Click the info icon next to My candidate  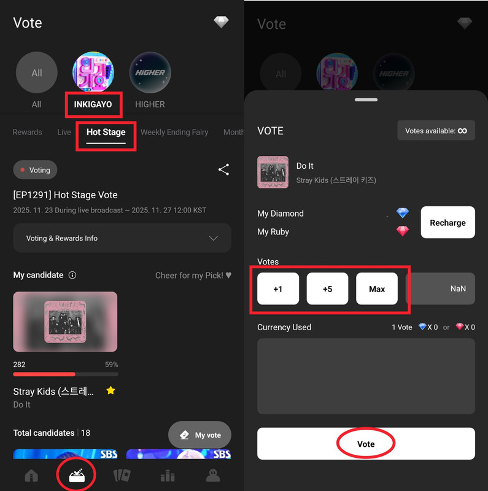(72, 275)
